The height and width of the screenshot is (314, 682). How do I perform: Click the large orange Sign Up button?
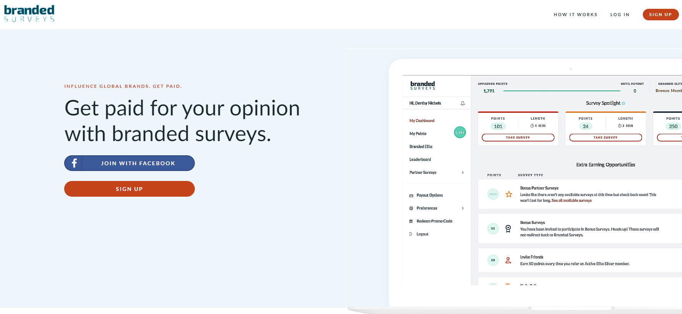click(x=129, y=189)
